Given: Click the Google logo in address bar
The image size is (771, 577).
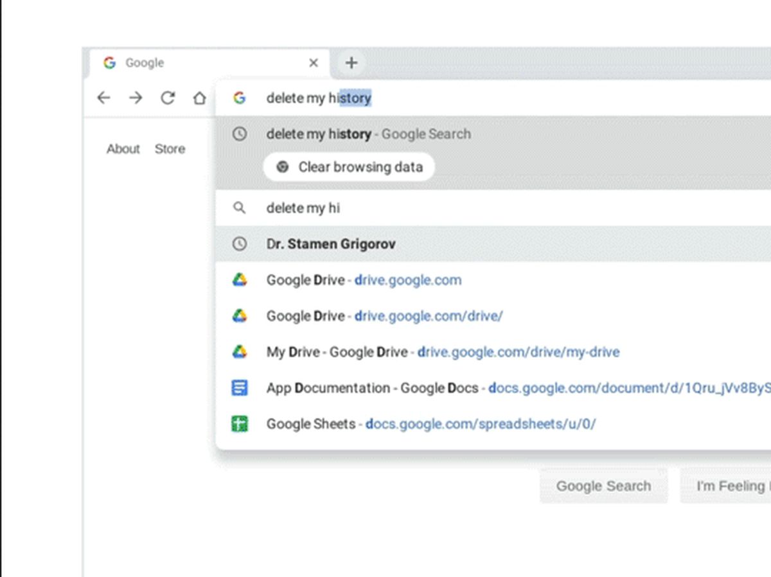Looking at the screenshot, I should 240,98.
